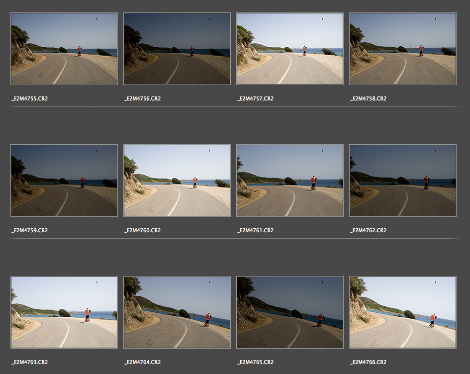
Task: Pick thumbnail _E2M4761.CR2
Action: coord(290,181)
